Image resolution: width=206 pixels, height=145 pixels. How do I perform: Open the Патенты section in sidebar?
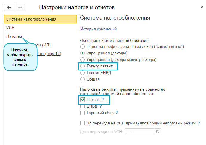[14, 36]
